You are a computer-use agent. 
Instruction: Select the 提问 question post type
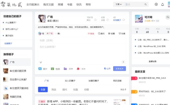101,34
